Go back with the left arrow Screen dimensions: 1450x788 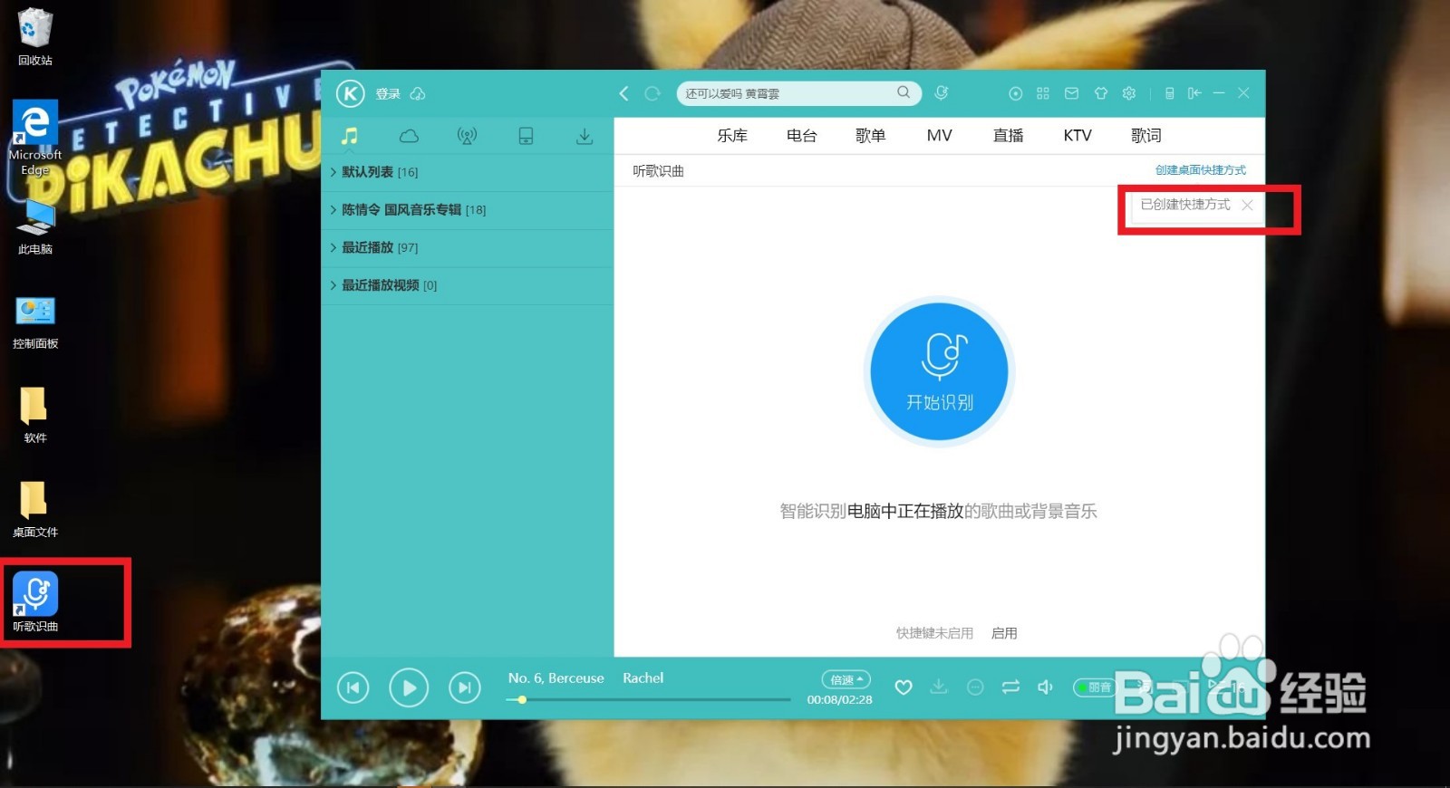click(623, 93)
